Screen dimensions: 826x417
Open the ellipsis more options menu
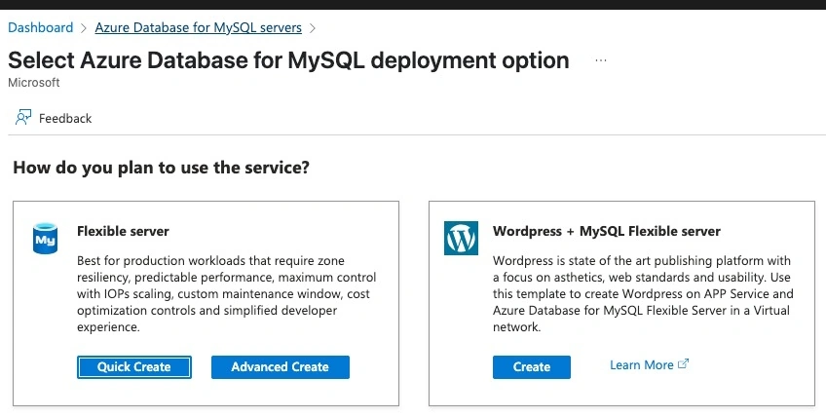click(601, 60)
